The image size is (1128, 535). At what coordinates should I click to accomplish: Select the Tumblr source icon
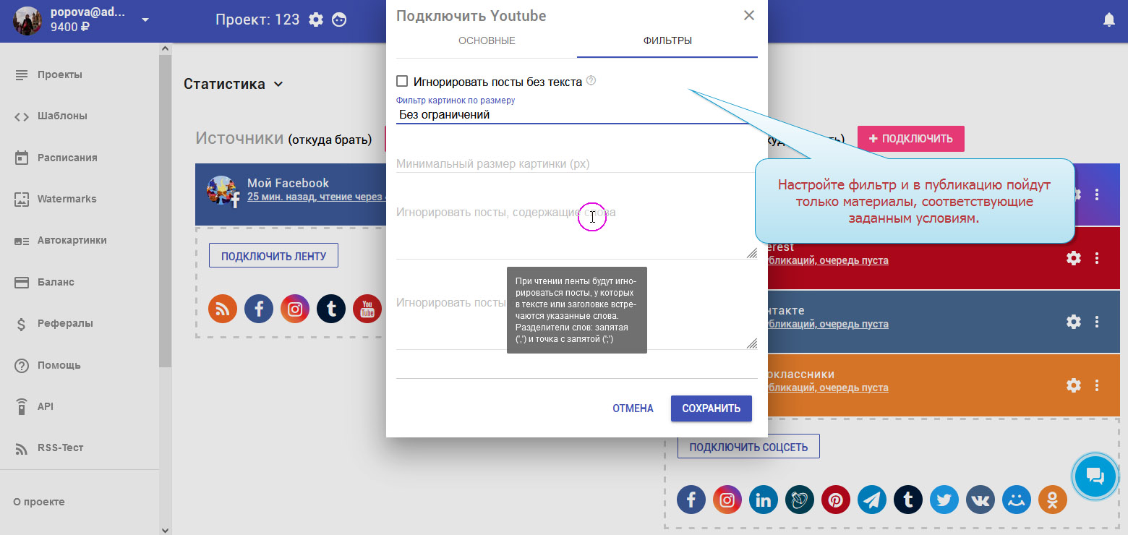331,309
